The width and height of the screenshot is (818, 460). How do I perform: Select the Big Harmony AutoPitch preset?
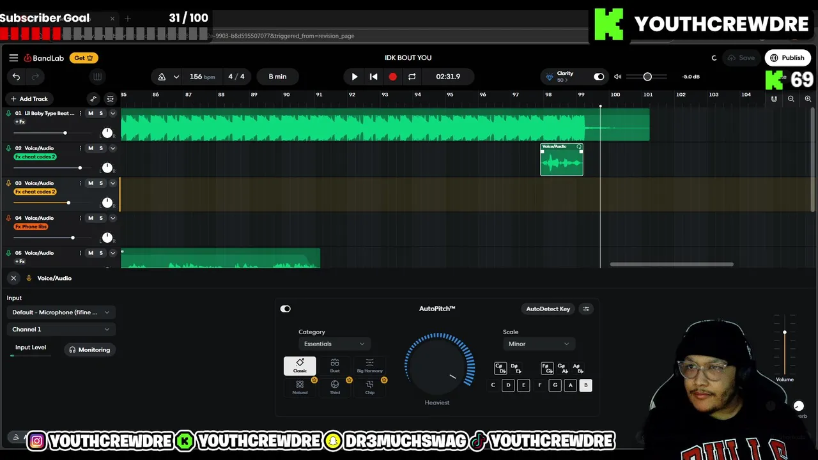pyautogui.click(x=369, y=365)
